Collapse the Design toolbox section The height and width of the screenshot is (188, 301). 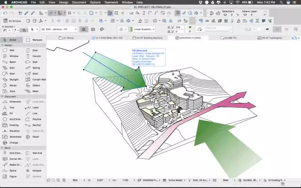click(x=2, y=45)
